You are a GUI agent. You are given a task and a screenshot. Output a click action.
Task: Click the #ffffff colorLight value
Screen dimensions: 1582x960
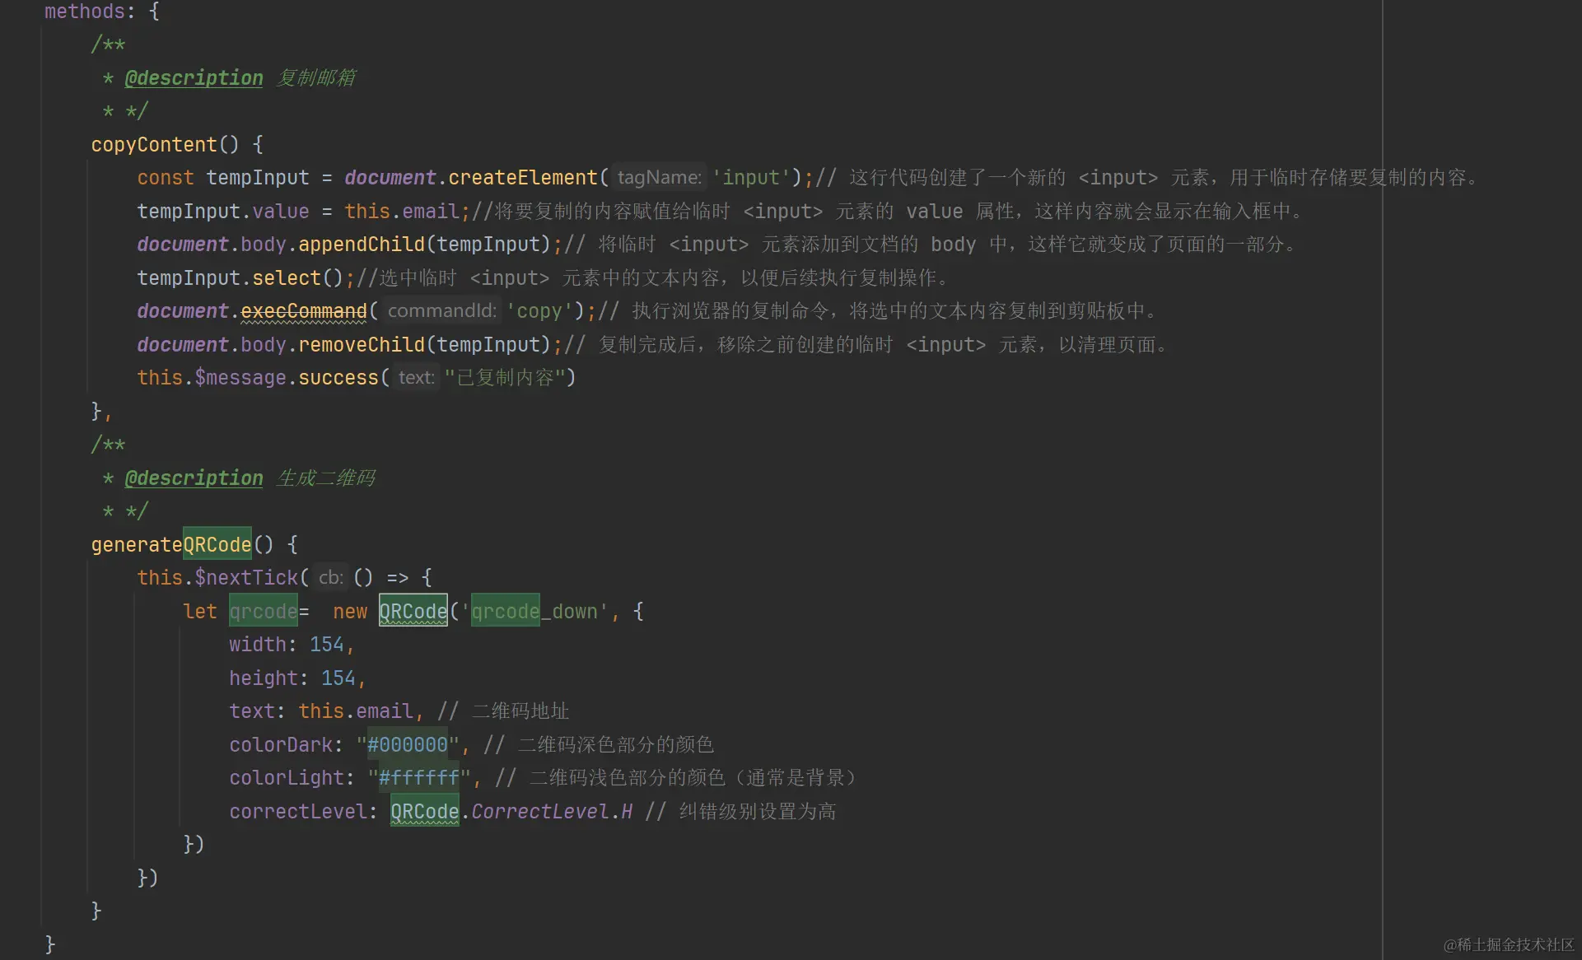[x=418, y=778]
